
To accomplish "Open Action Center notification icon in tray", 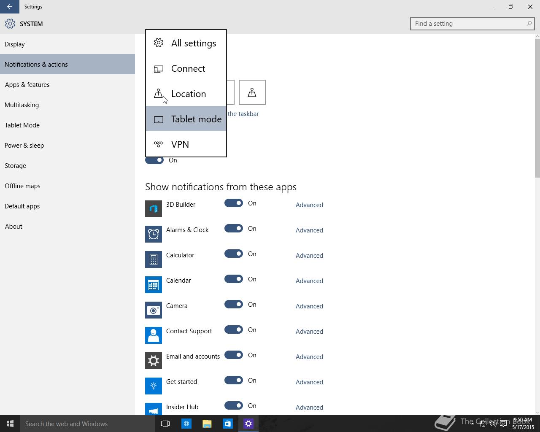I will [x=503, y=424].
